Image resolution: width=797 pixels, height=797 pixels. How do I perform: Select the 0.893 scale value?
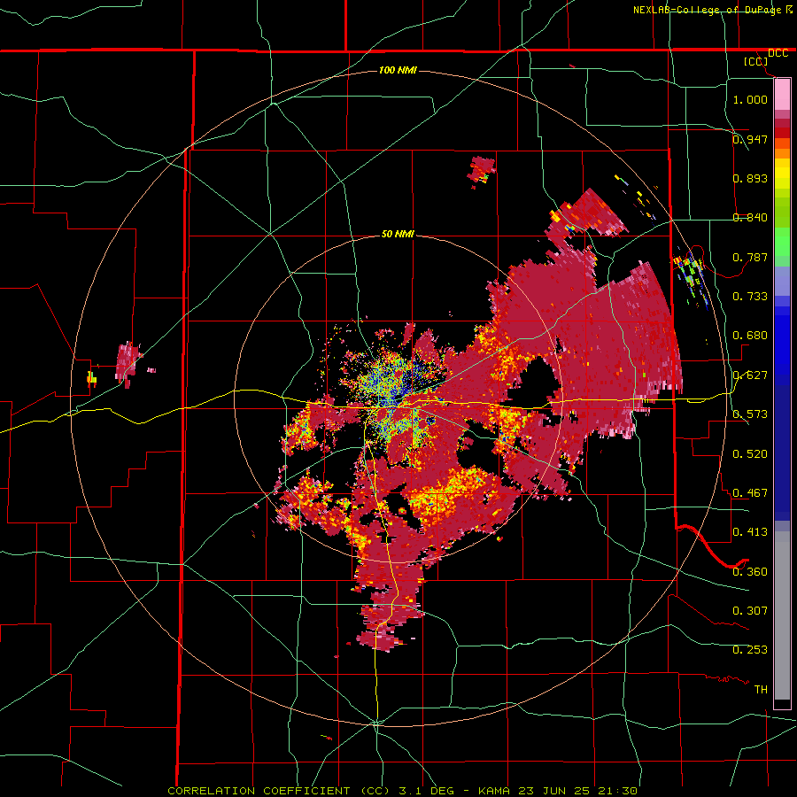click(750, 178)
